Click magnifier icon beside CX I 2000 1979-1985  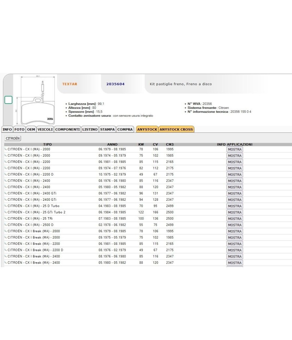pos(6,149)
